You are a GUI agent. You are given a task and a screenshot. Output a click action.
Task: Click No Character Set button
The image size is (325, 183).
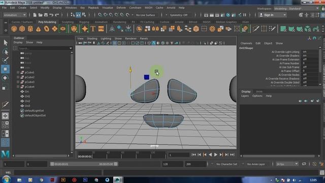coord(226,164)
